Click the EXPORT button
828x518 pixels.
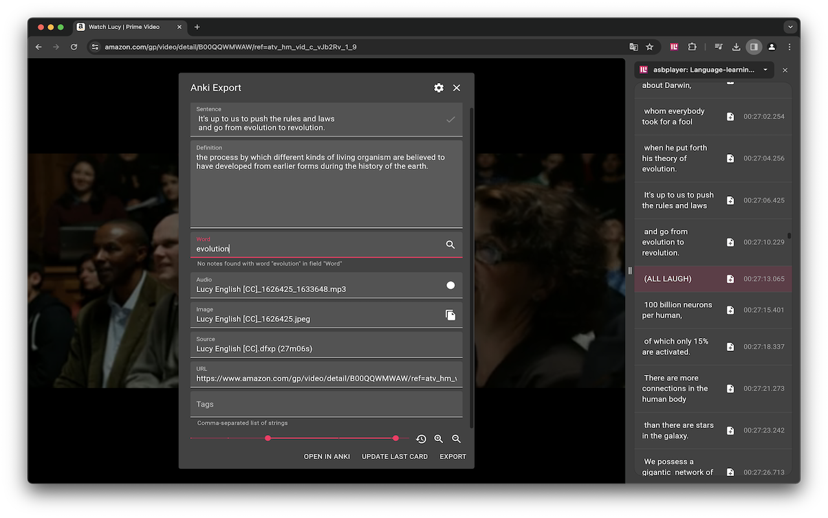click(453, 456)
